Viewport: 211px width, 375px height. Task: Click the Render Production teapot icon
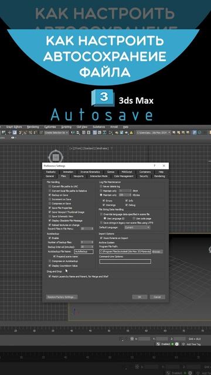(x=127, y=132)
